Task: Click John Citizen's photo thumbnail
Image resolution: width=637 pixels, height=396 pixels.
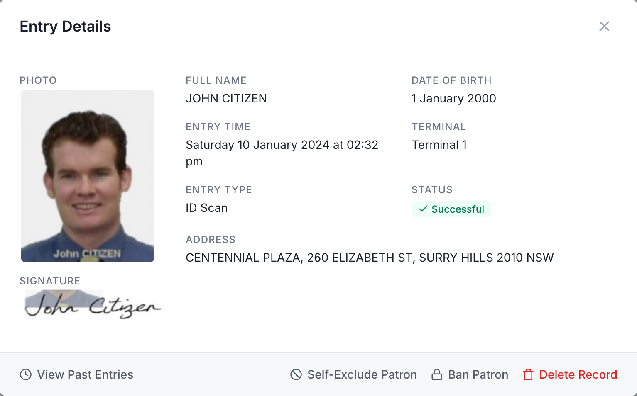Action: pyautogui.click(x=87, y=175)
